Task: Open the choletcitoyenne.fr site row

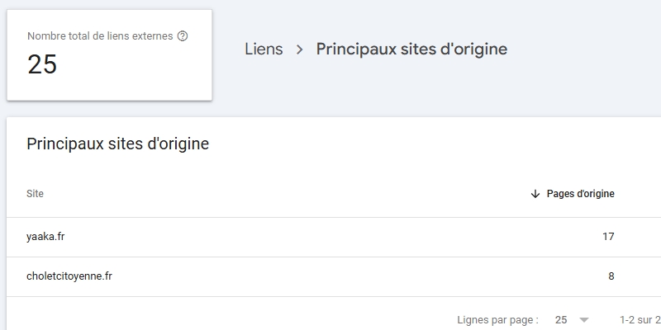Action: coord(69,276)
